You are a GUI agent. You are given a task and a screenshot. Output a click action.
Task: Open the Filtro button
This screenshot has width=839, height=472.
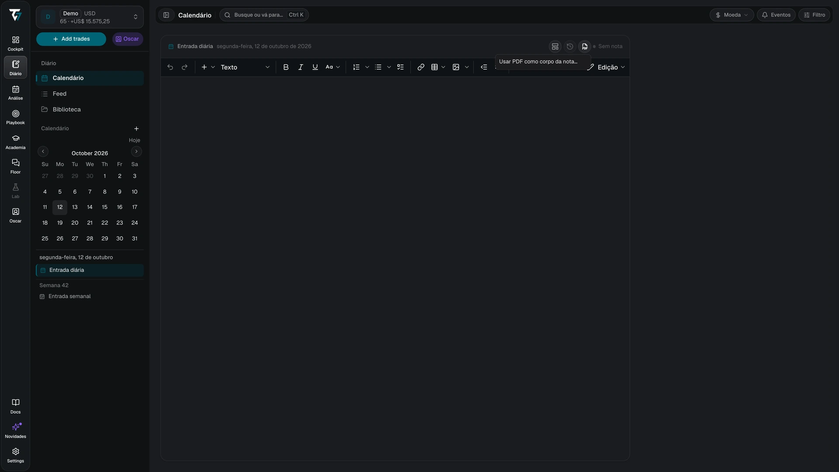[x=815, y=15]
